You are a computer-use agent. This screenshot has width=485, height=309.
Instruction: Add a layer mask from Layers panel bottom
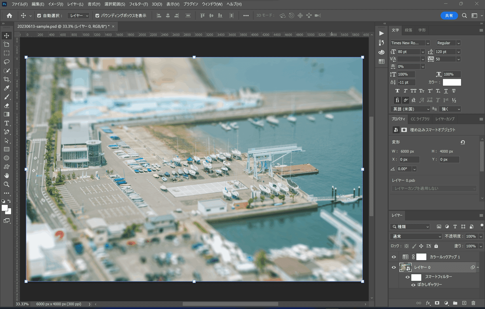[437, 303]
